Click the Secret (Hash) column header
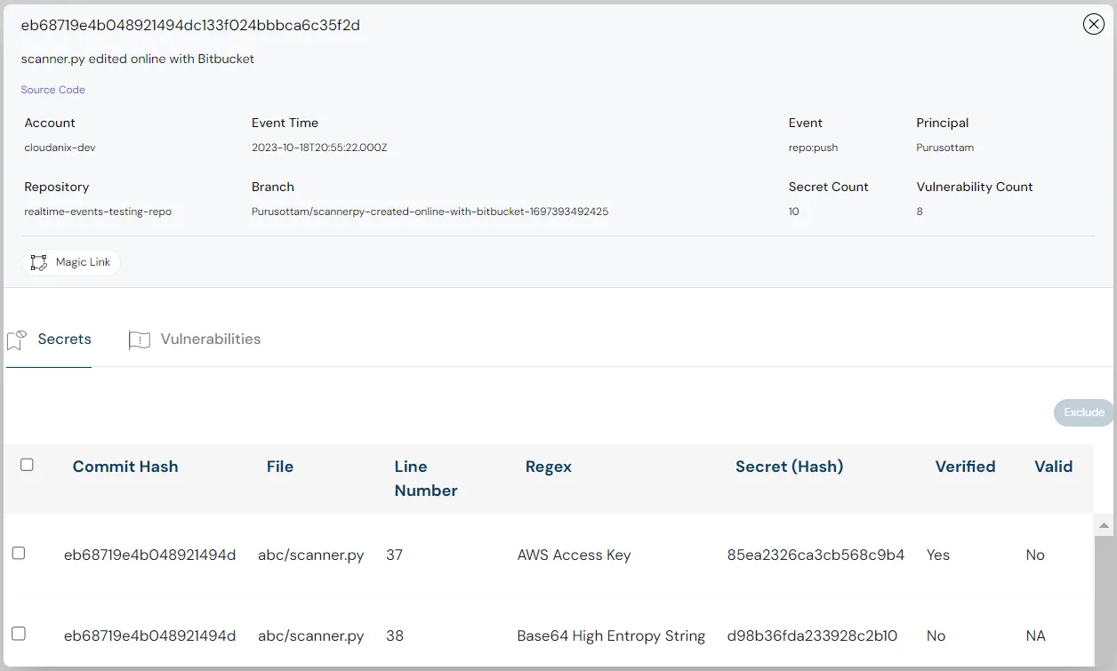 coord(789,467)
